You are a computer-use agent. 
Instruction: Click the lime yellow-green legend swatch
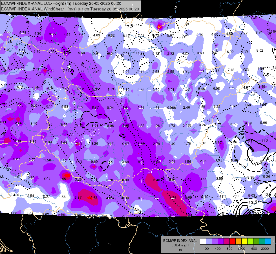250,242
